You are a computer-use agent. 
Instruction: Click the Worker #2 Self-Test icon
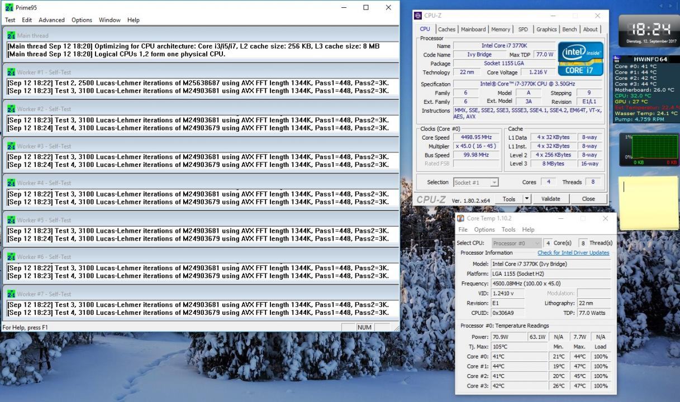coord(11,109)
